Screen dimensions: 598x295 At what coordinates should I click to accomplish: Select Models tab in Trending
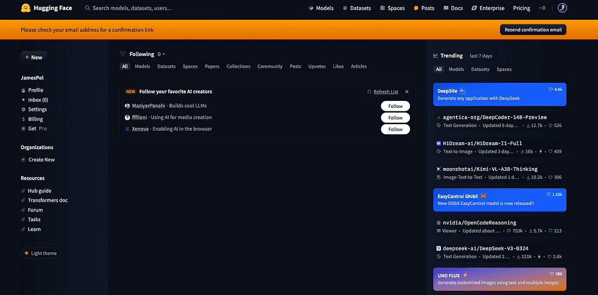456,69
